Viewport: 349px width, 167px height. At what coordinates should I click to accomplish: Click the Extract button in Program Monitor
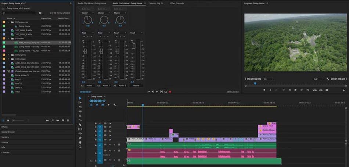[321, 90]
